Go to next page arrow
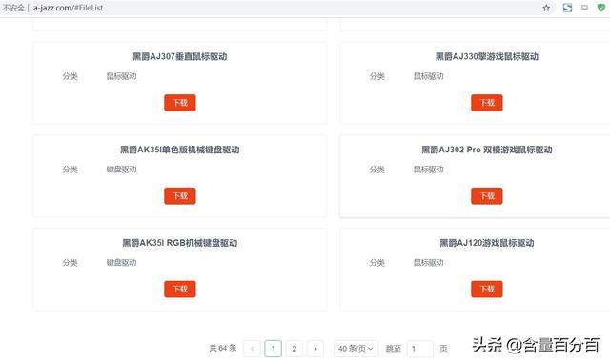This screenshot has height=363, width=610. (315, 349)
